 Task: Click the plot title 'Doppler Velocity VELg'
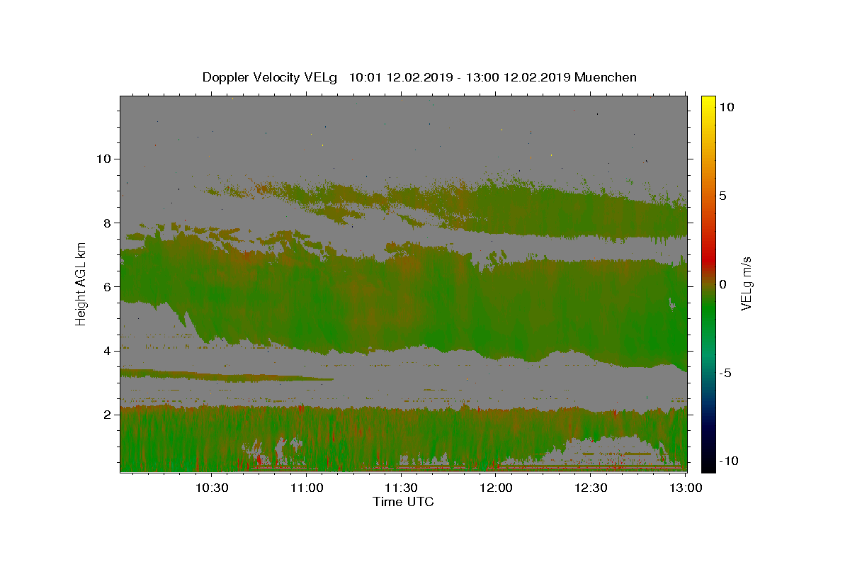[271, 77]
